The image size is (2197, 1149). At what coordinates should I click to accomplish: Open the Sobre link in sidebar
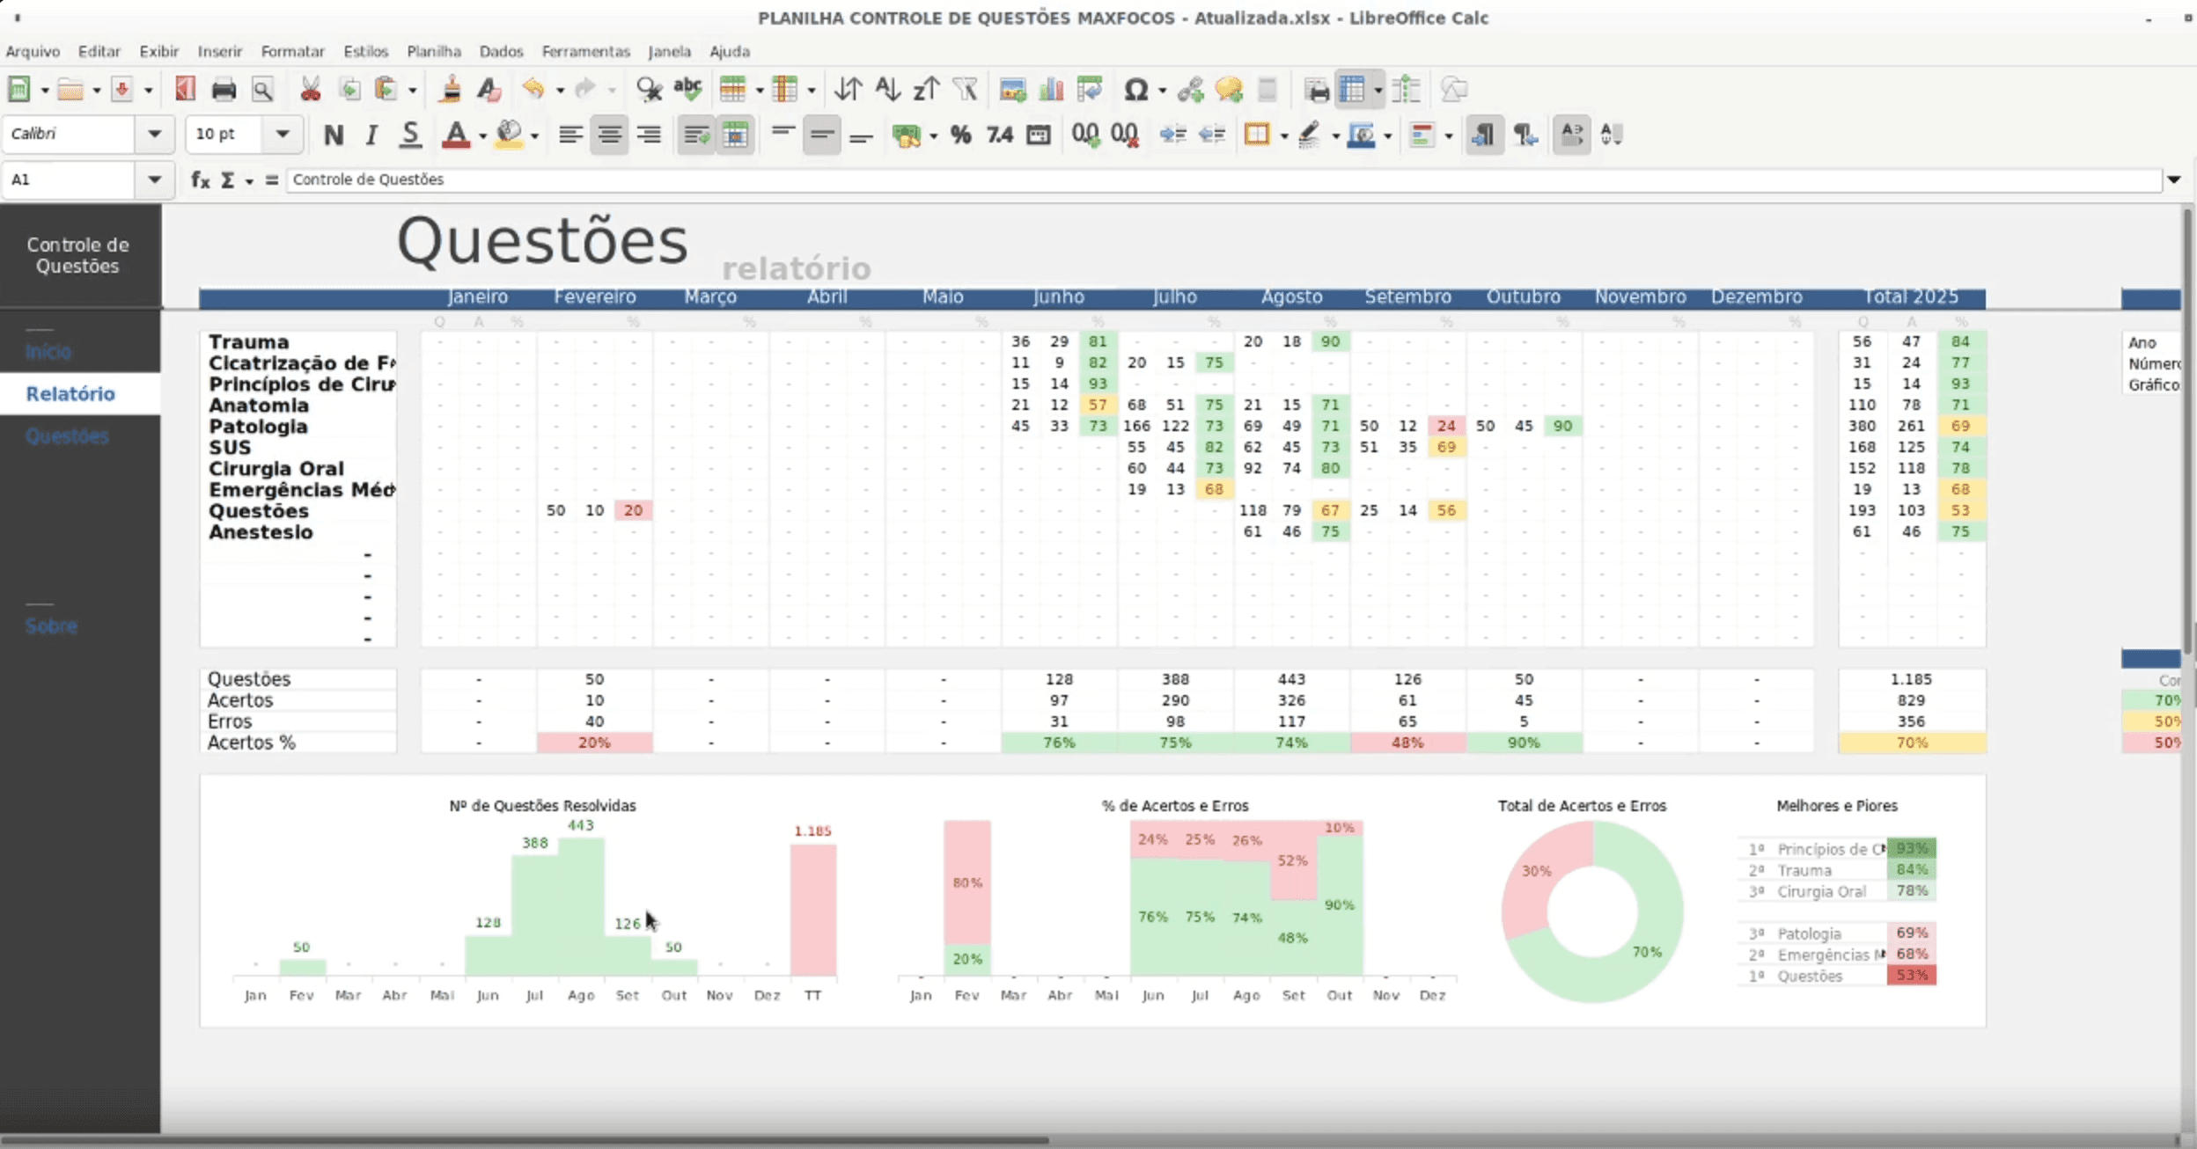click(x=51, y=626)
